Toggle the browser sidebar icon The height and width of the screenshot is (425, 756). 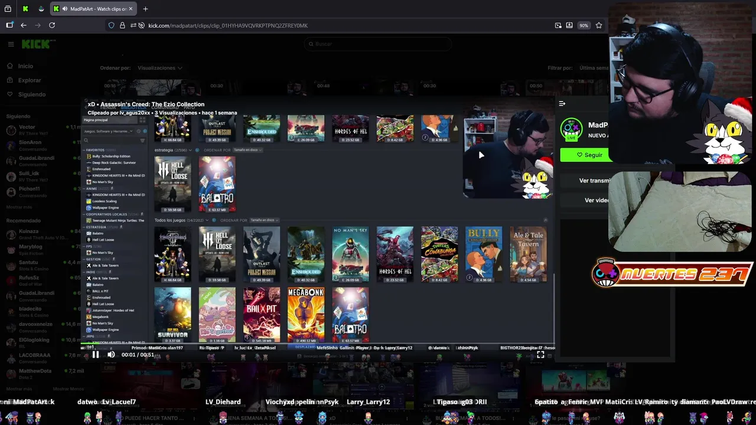click(9, 25)
